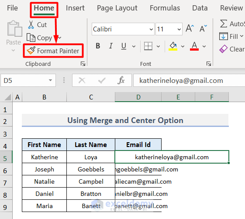Click the formula bar Cancel X
The image size is (245, 219).
82,81
